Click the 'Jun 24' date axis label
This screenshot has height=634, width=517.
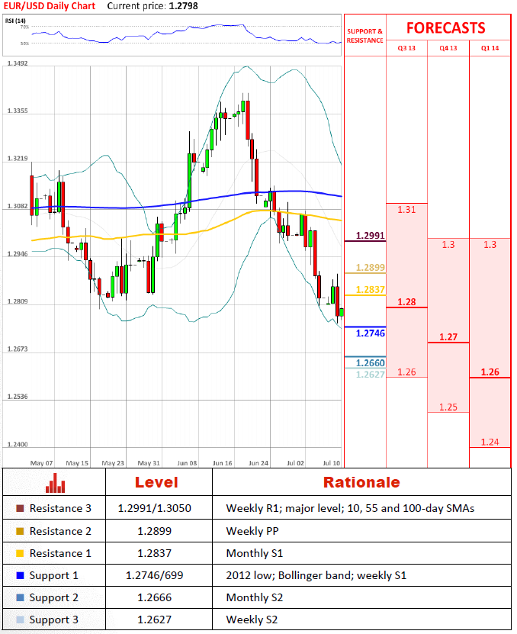point(258,463)
